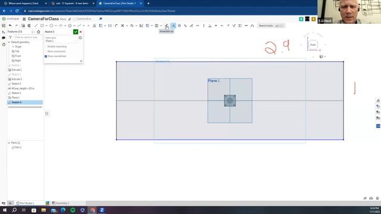Open Windows taskbar search
Image resolution: width=381 pixels, height=214 pixels.
pyautogui.click(x=14, y=210)
